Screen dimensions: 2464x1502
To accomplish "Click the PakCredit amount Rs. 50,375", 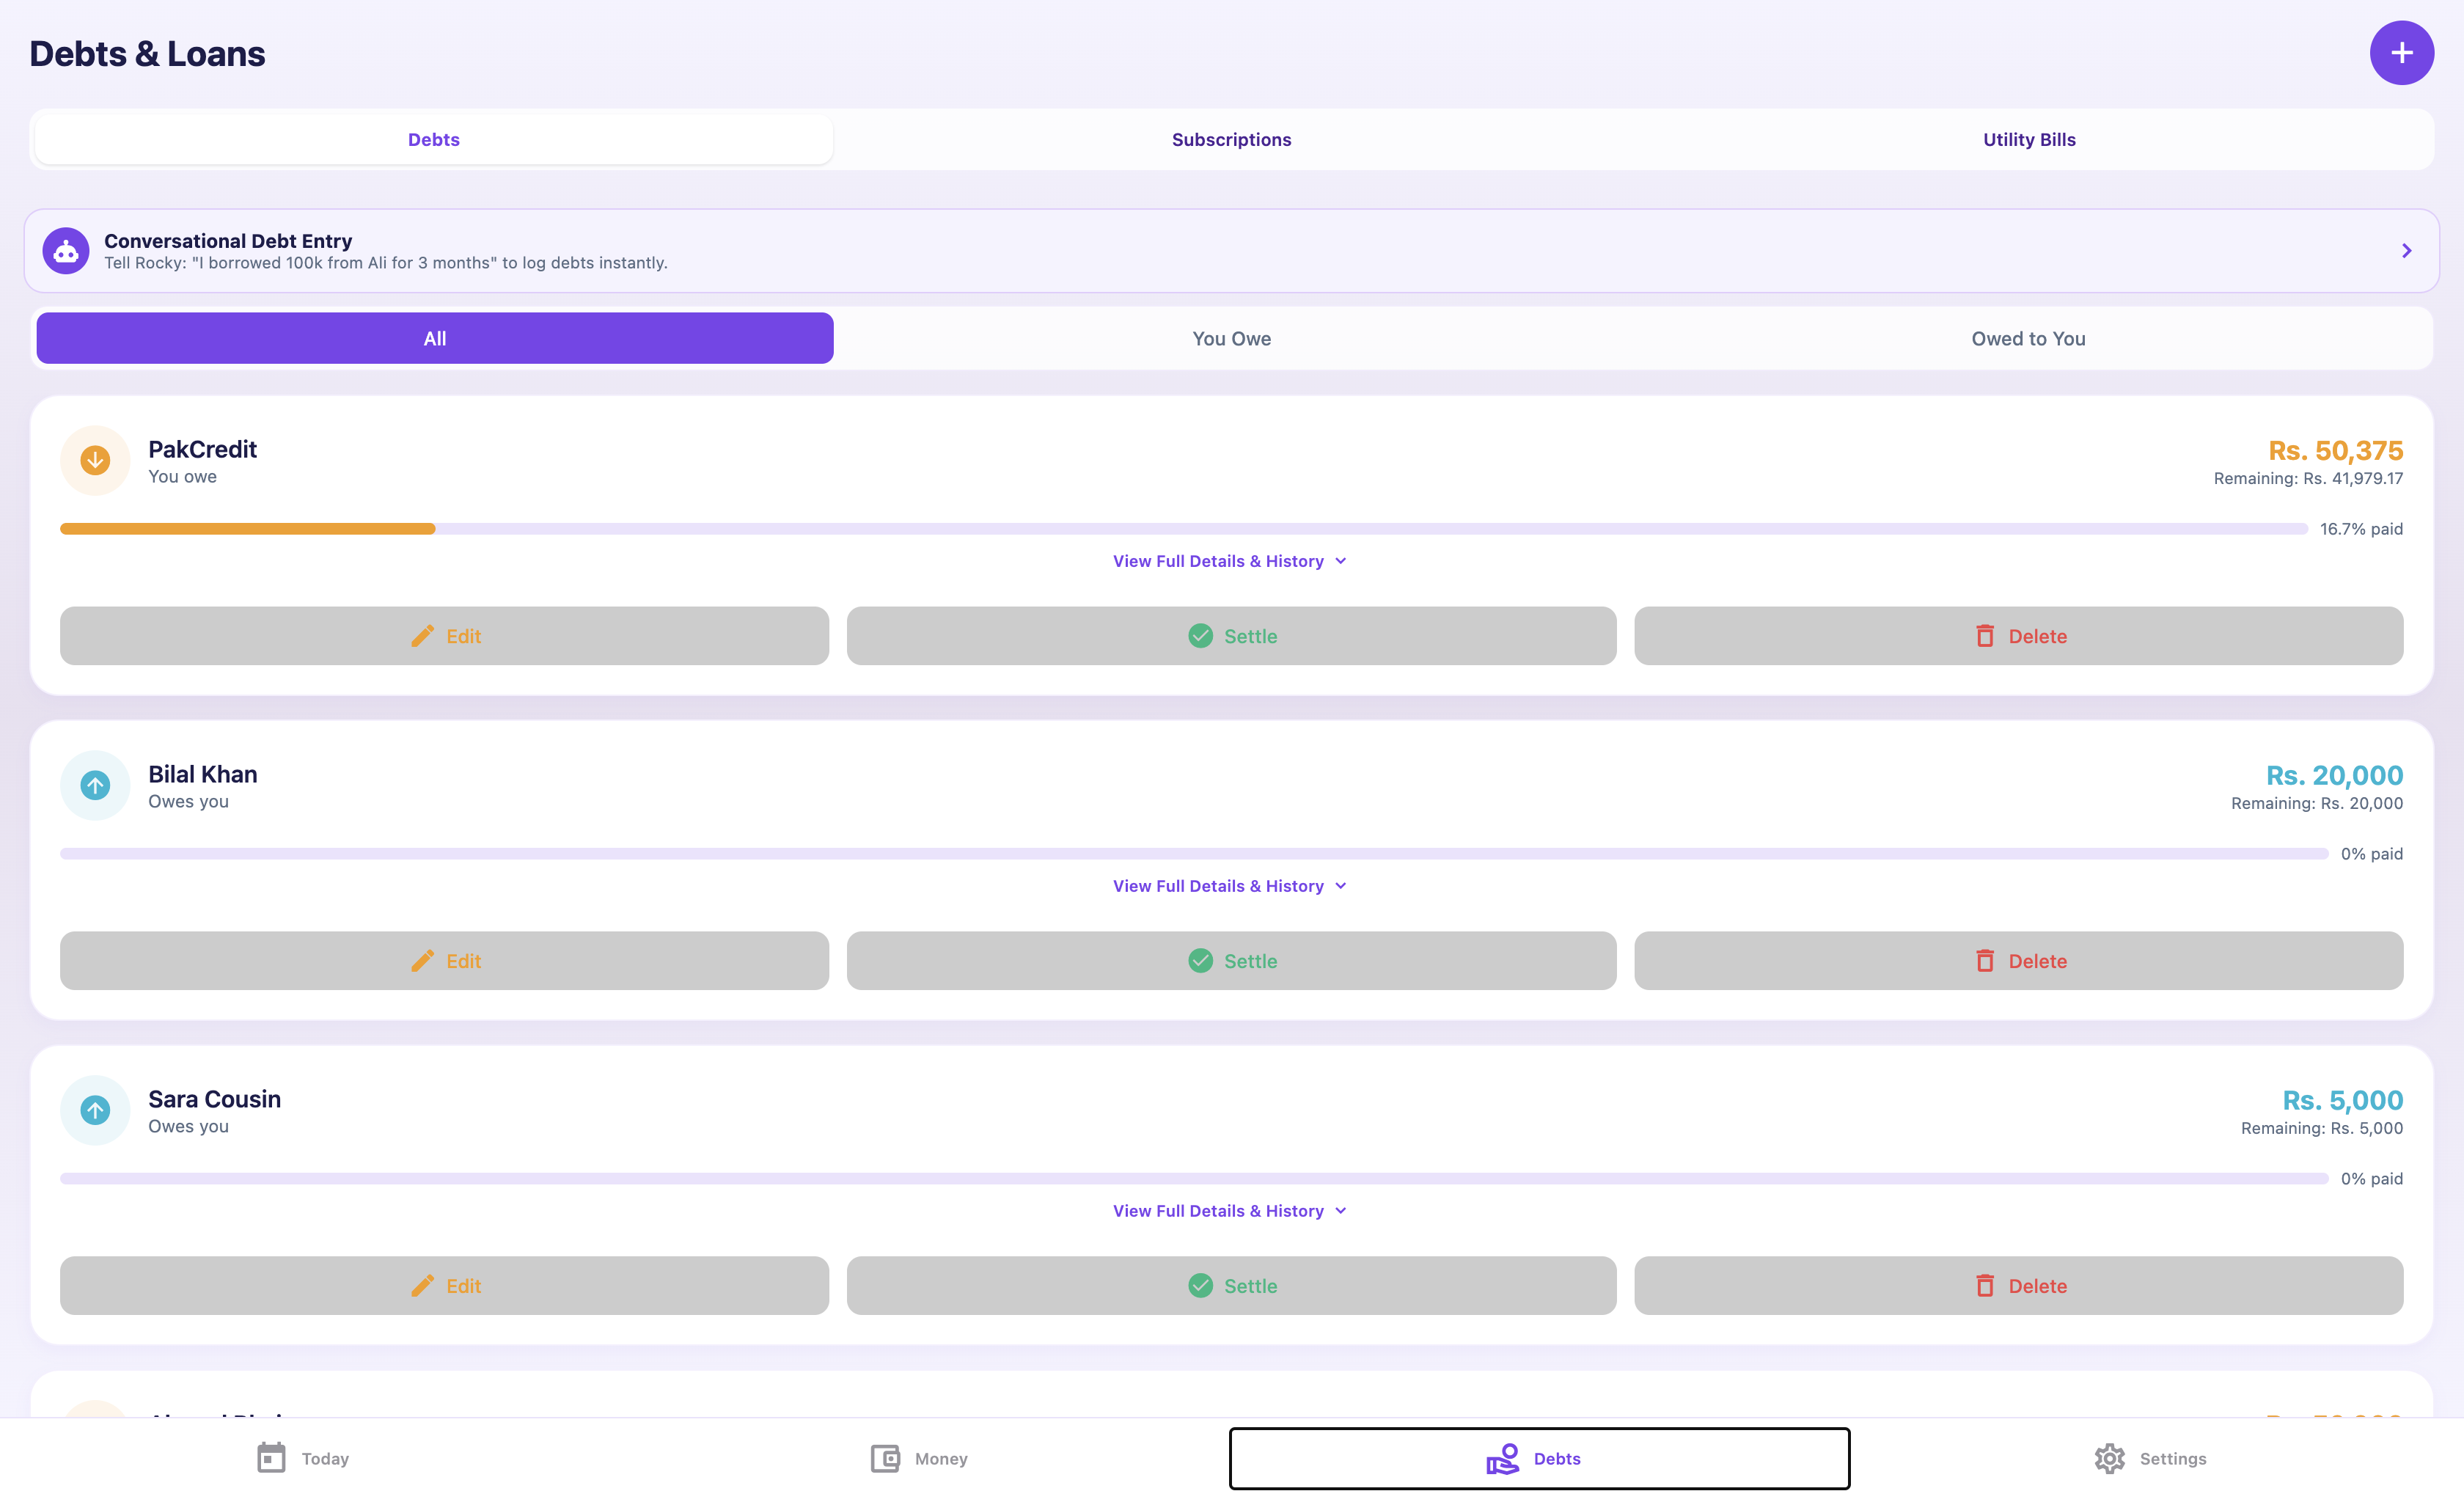I will [x=2335, y=451].
